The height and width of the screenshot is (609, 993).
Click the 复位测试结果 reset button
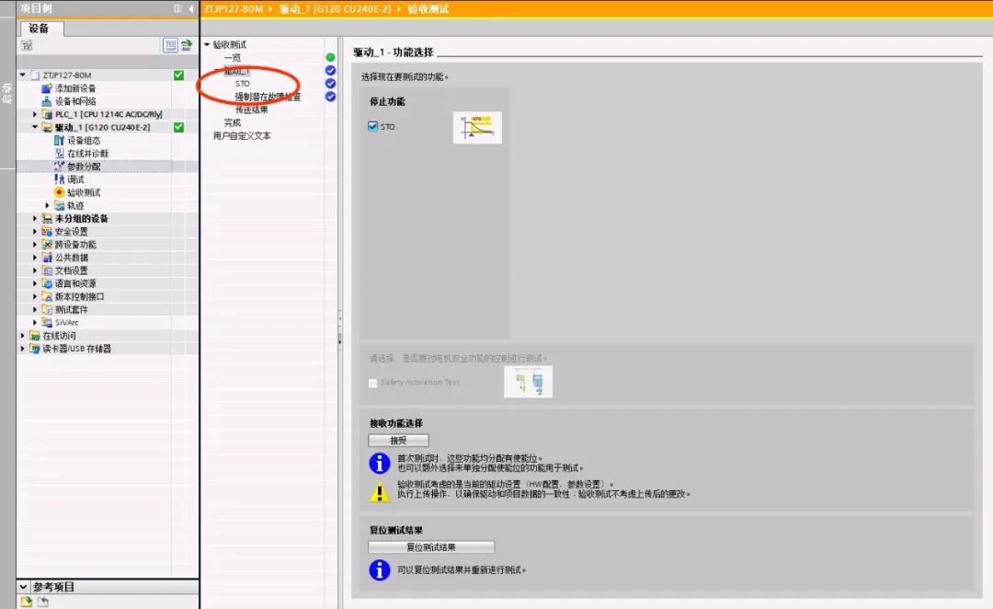(431, 546)
